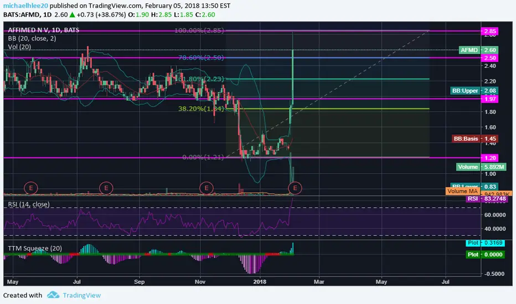
Task: Click the earnings E marker near August
Action: [106, 188]
